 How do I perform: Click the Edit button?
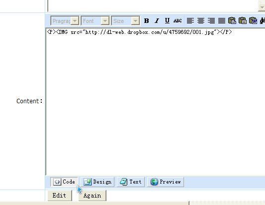[60, 196]
